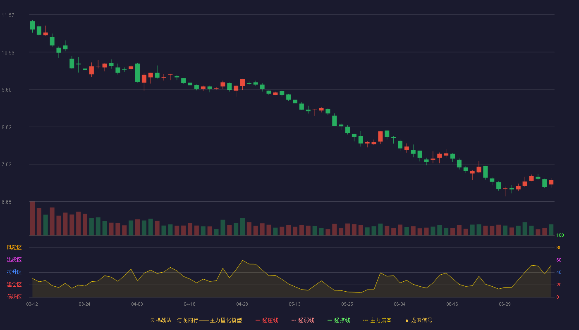Click the 06-29 date label
The height and width of the screenshot is (330, 579).
[505, 304]
